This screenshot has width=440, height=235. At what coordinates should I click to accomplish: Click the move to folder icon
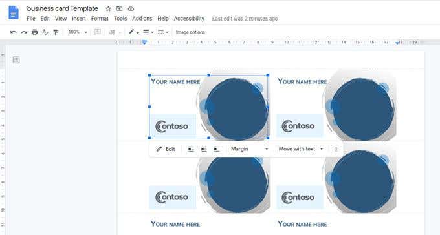click(119, 8)
